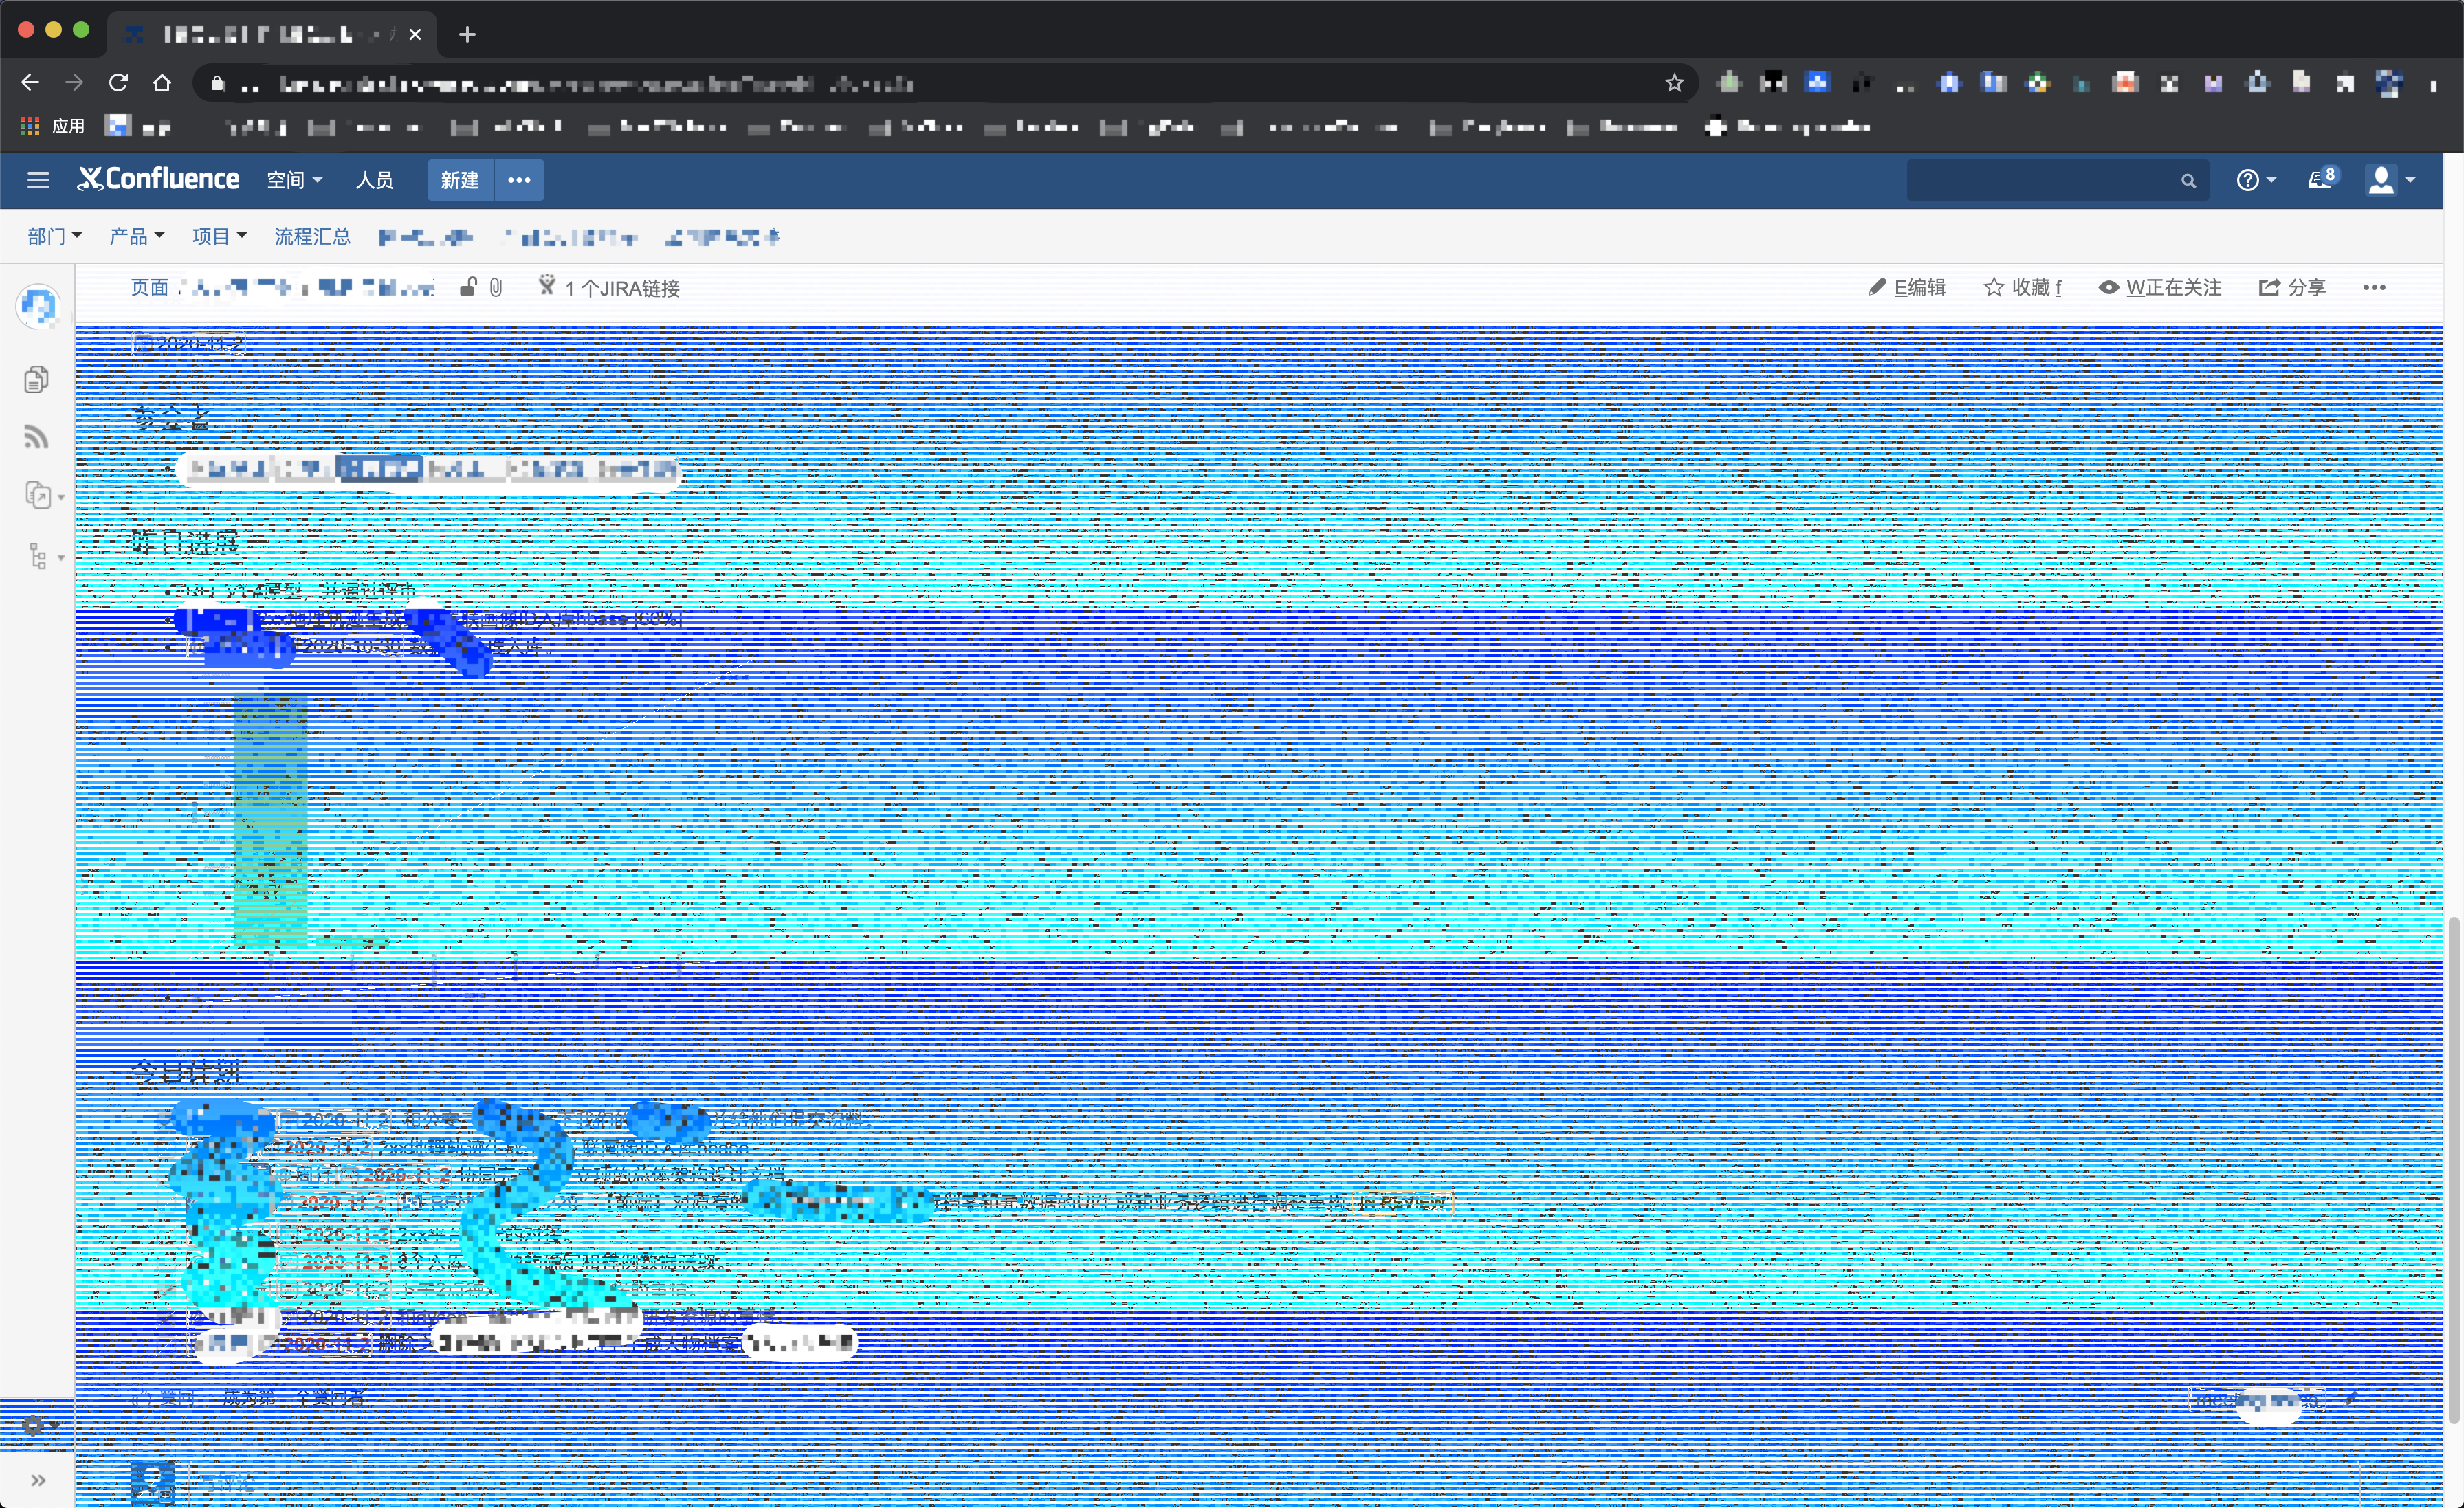
Task: Open the user profile avatar dropdown
Action: (x=2389, y=180)
